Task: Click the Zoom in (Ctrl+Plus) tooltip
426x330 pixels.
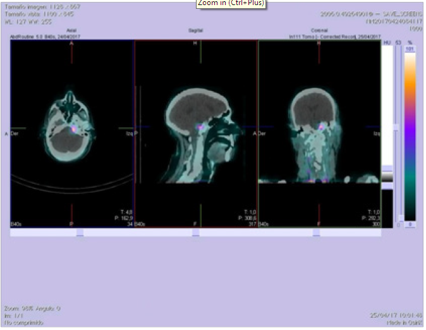Action: pyautogui.click(x=231, y=3)
